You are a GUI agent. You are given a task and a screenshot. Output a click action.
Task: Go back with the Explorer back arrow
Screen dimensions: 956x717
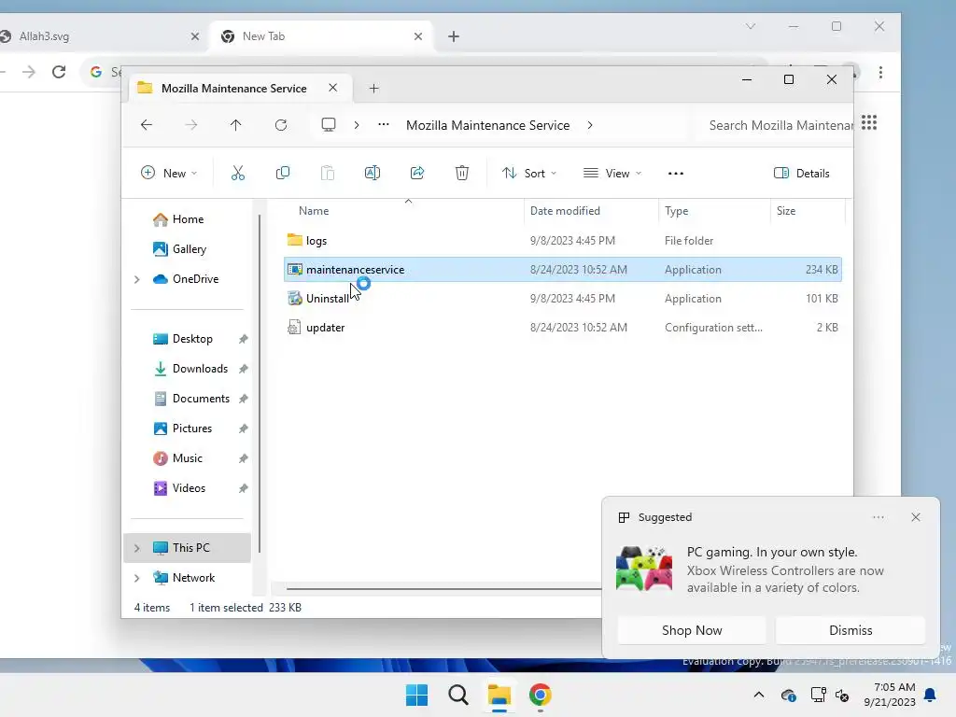(x=147, y=125)
